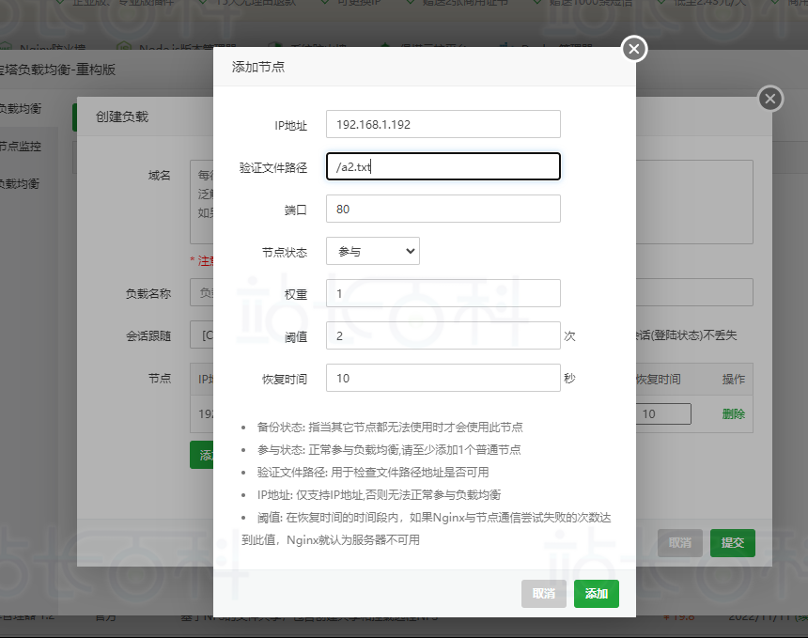The width and height of the screenshot is (808, 638).
Task: Open the 节点状态 dropdown
Action: pos(372,251)
